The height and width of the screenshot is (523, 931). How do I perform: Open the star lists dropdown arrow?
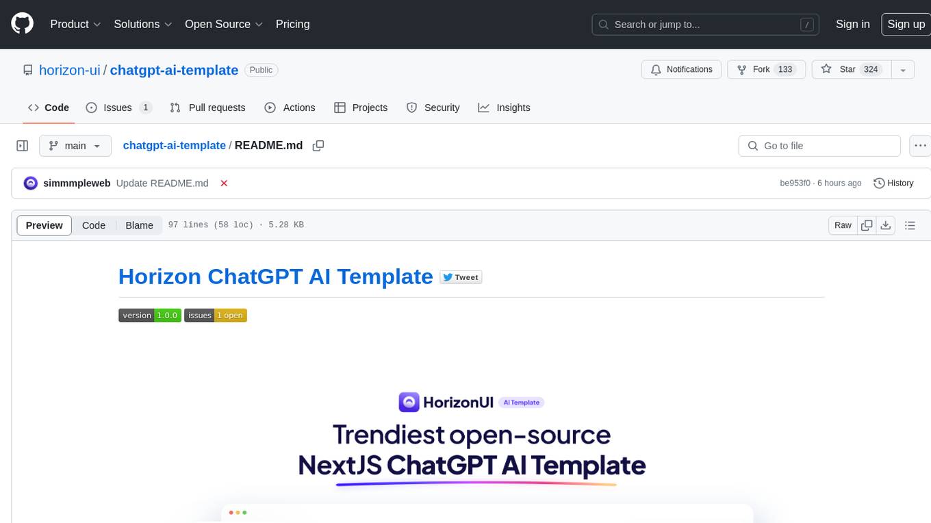coord(903,70)
